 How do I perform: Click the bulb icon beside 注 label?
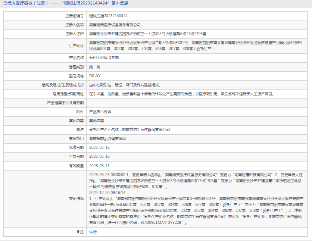(78, 232)
